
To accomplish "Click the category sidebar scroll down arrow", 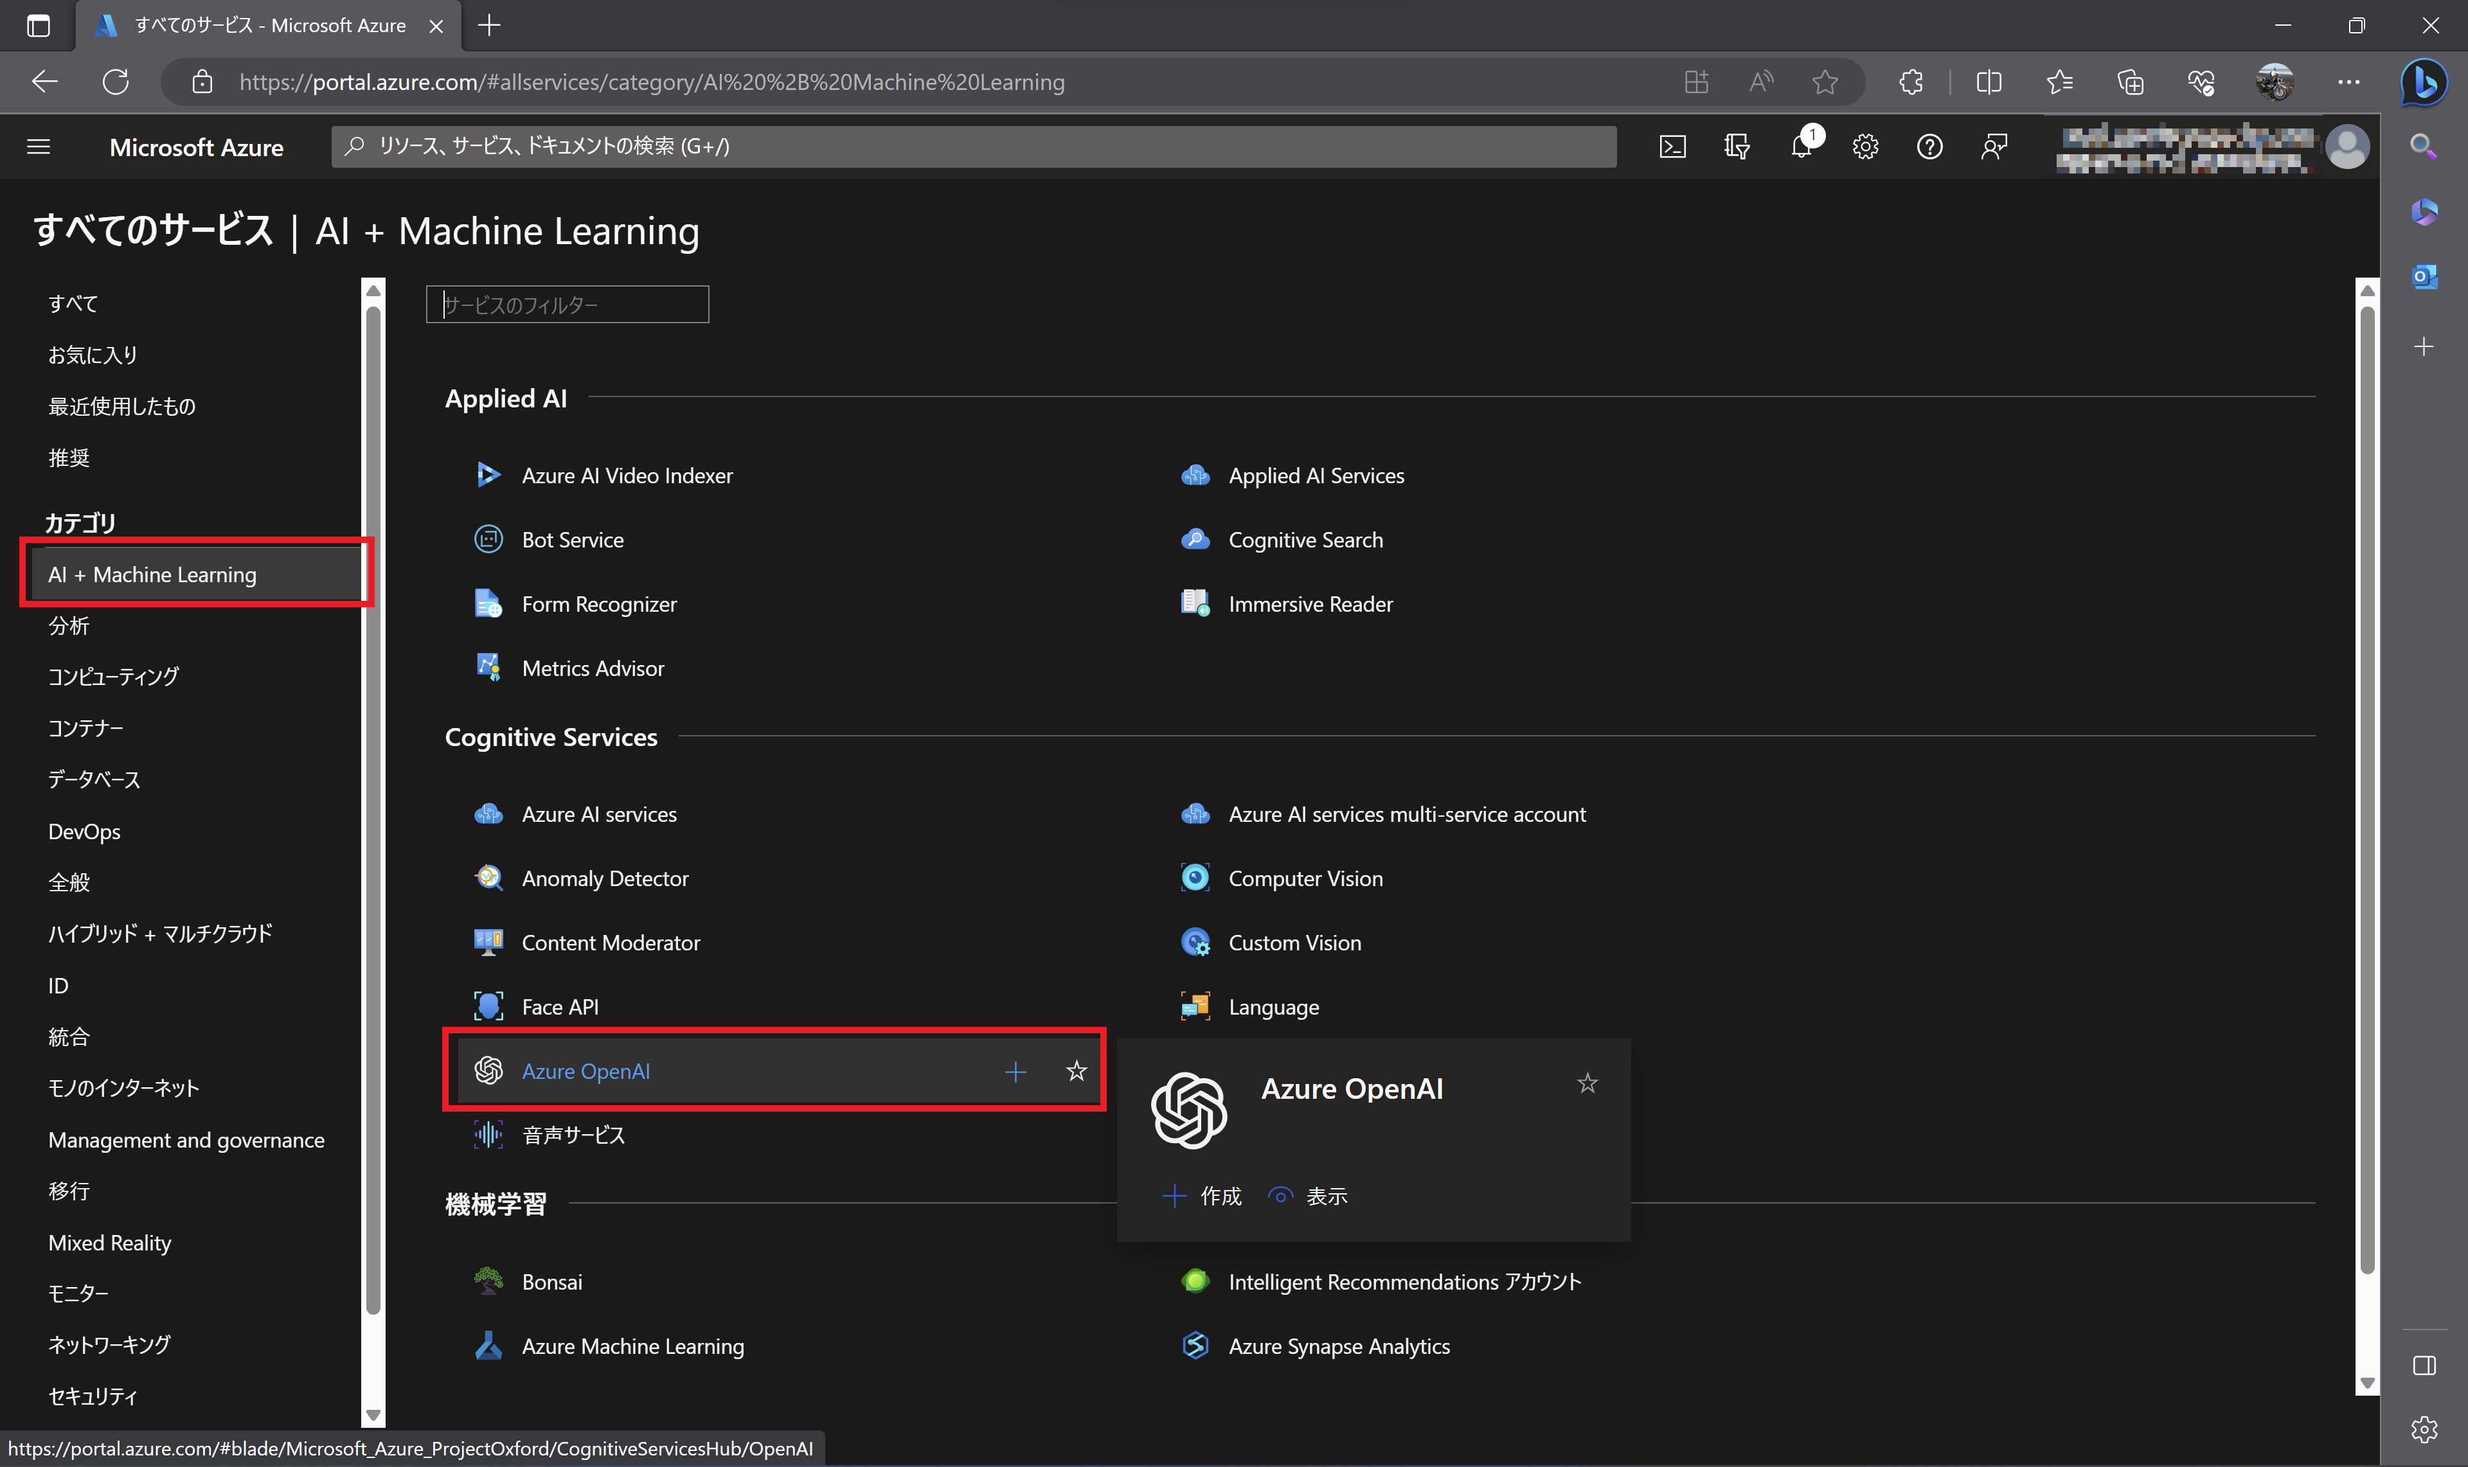I will [x=373, y=1414].
